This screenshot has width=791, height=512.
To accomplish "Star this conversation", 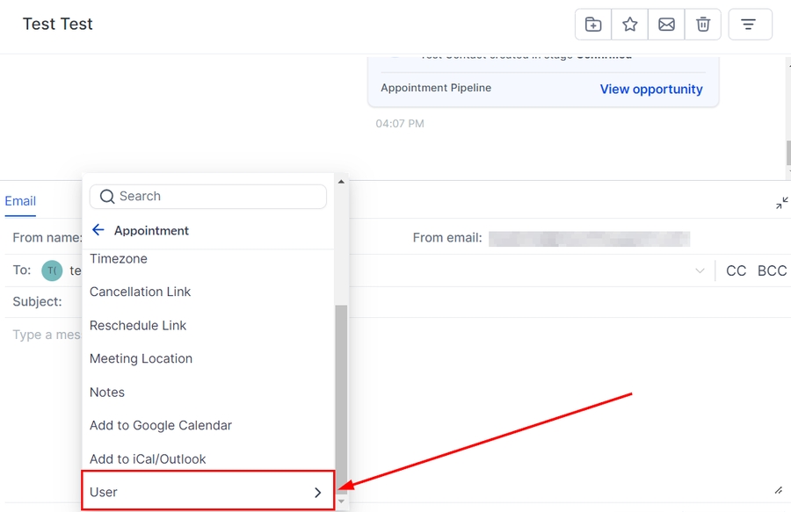I will pos(630,25).
